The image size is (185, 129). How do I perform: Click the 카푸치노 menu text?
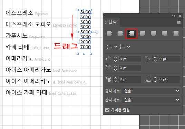pos(17,36)
